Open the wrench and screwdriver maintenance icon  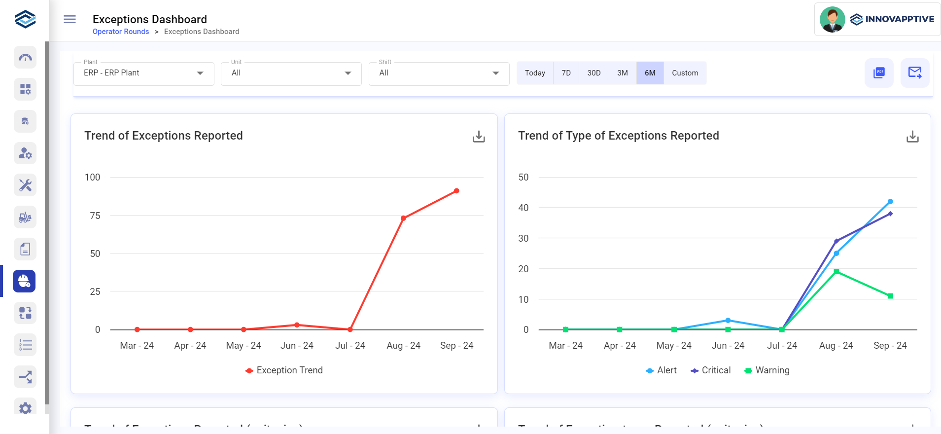[x=25, y=185]
